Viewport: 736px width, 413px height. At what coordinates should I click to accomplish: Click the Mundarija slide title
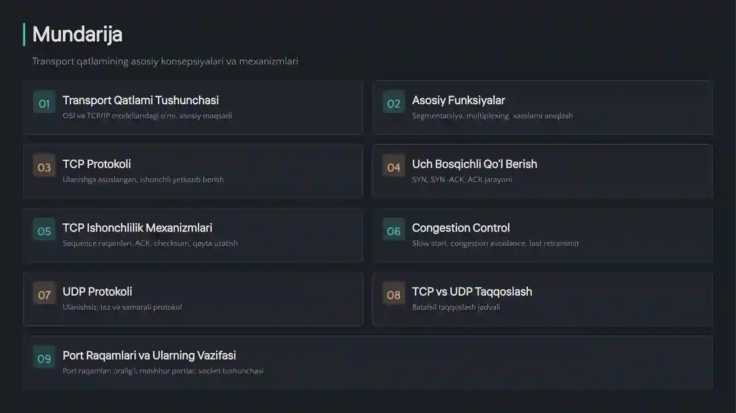(x=77, y=34)
